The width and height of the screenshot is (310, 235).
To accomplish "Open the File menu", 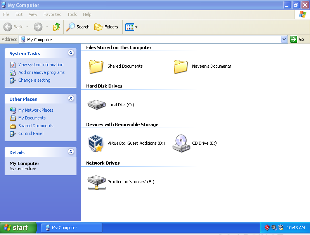I will (x=6, y=14).
